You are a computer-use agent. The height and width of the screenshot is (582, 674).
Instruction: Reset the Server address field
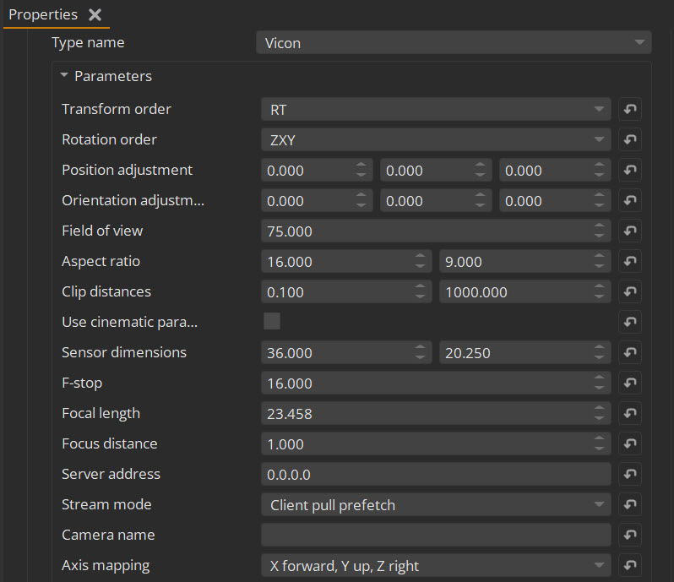(x=629, y=474)
